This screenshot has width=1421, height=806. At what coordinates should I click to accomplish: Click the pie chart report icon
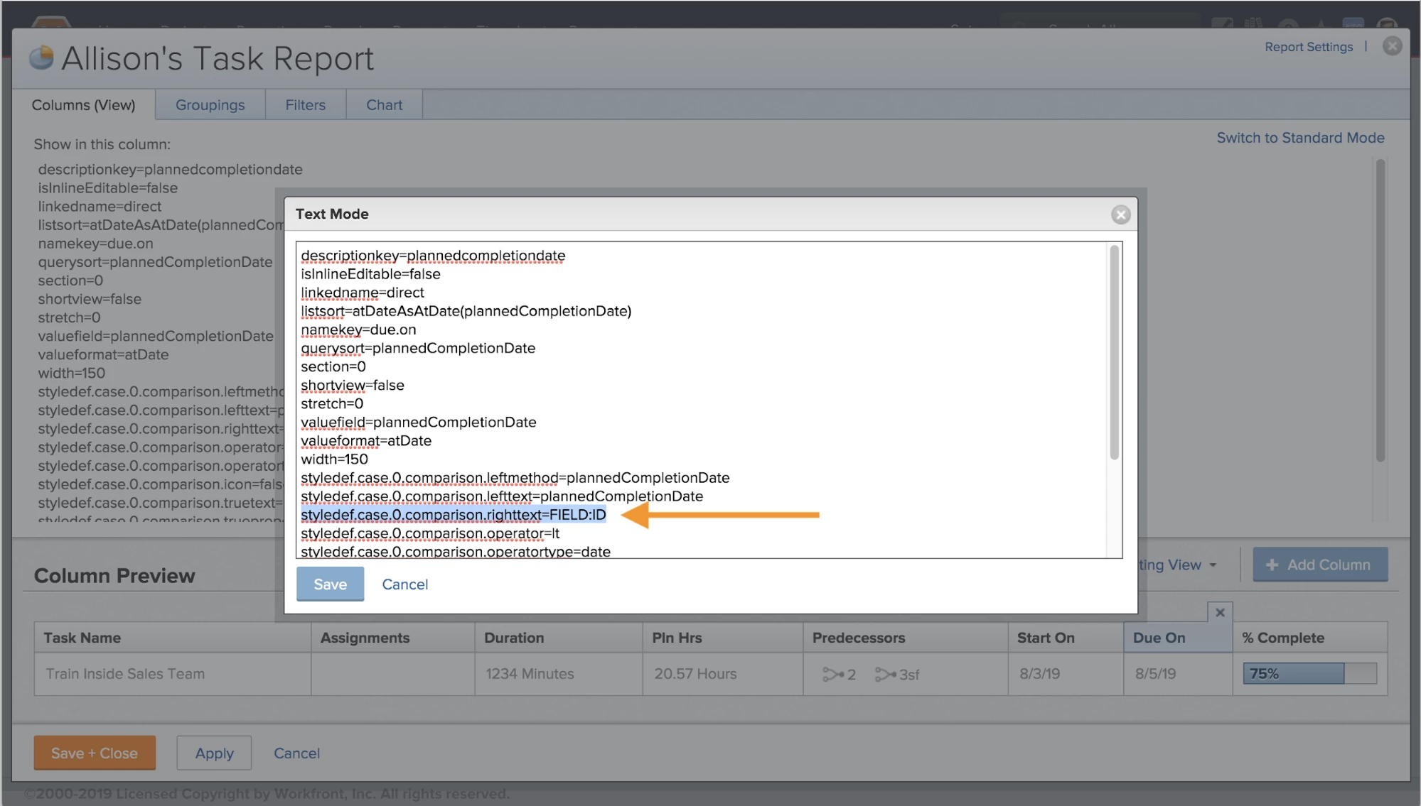coord(42,58)
